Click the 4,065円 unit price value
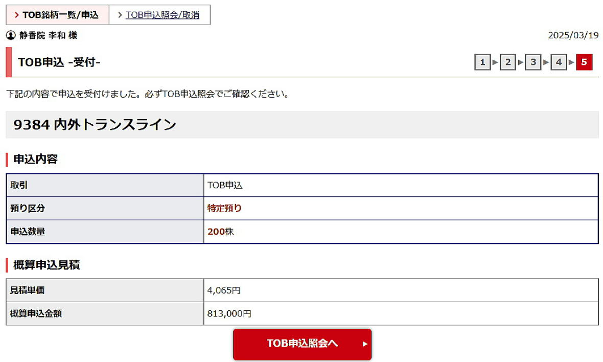The width and height of the screenshot is (603, 362). coord(224,290)
